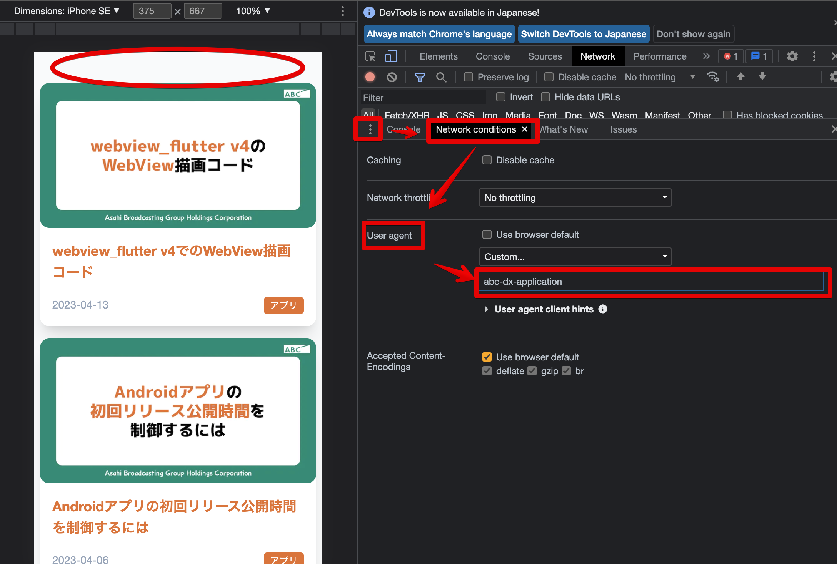Click the export HAR download icon
The height and width of the screenshot is (564, 837).
click(762, 77)
